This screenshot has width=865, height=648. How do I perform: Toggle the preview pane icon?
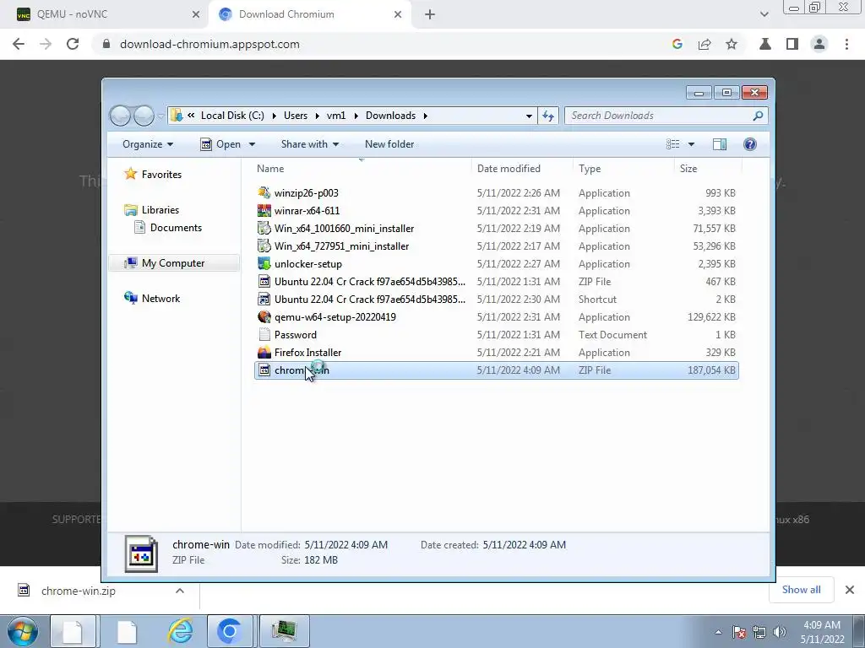[x=720, y=144]
